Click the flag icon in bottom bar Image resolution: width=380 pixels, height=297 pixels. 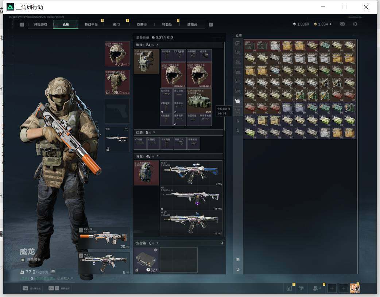coord(302,288)
